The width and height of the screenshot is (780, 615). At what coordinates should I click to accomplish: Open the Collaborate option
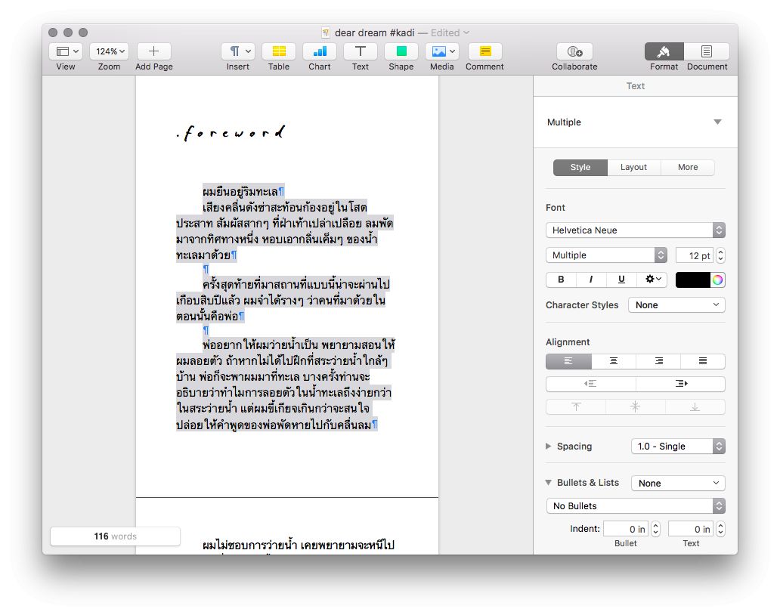pyautogui.click(x=574, y=51)
